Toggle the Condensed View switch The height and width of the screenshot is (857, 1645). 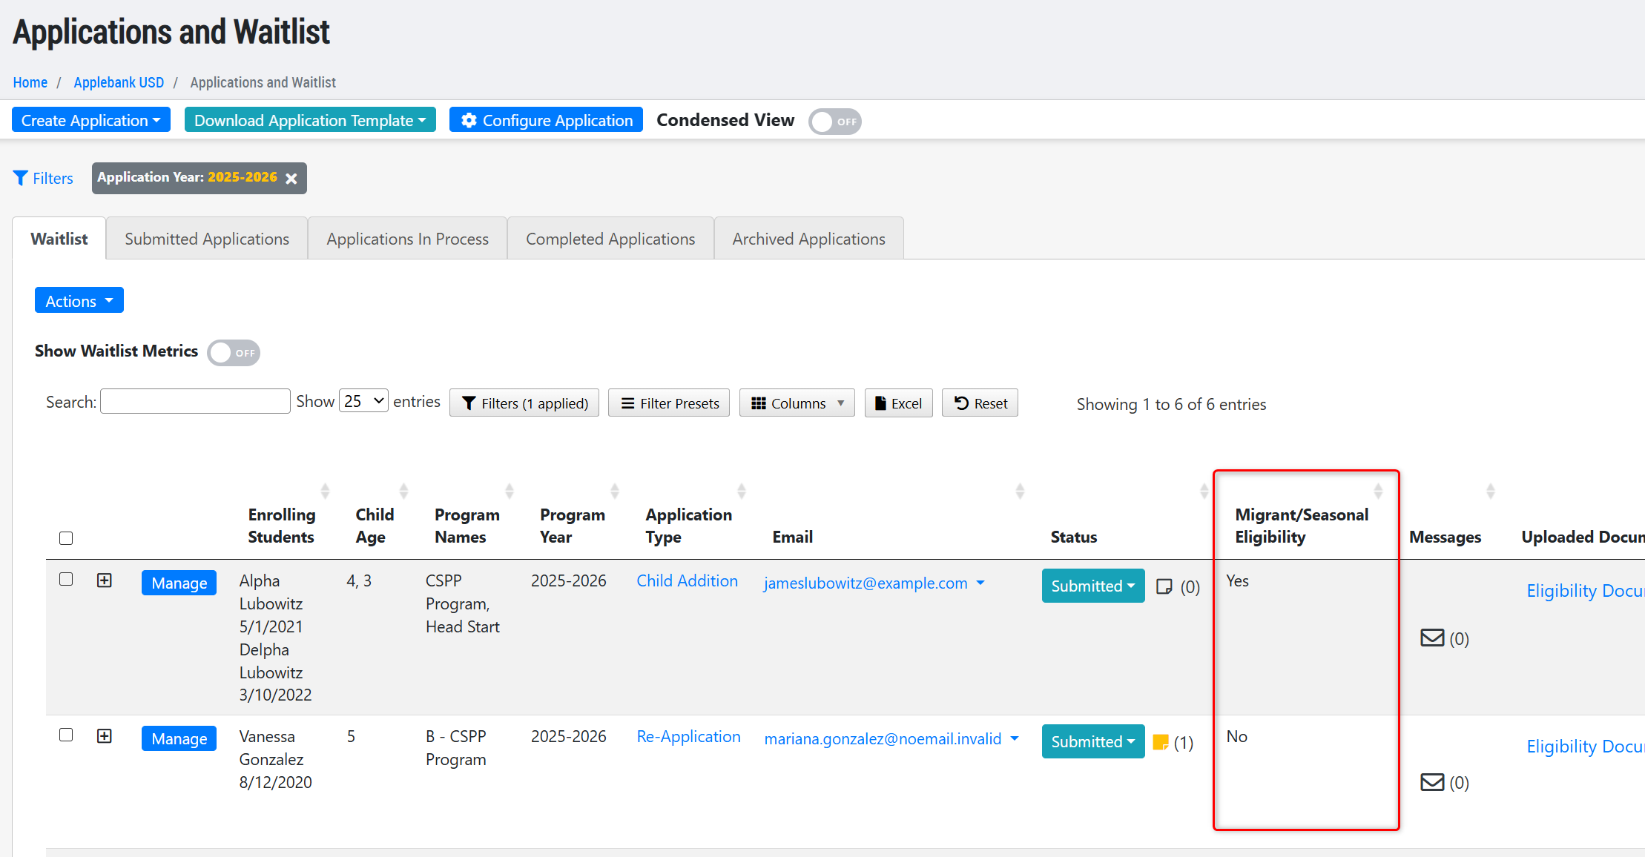pyautogui.click(x=834, y=122)
